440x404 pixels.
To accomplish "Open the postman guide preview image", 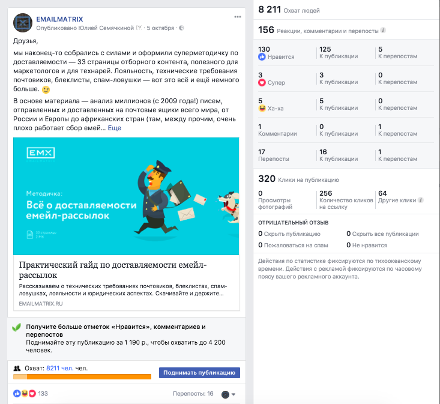I will pyautogui.click(x=126, y=196).
